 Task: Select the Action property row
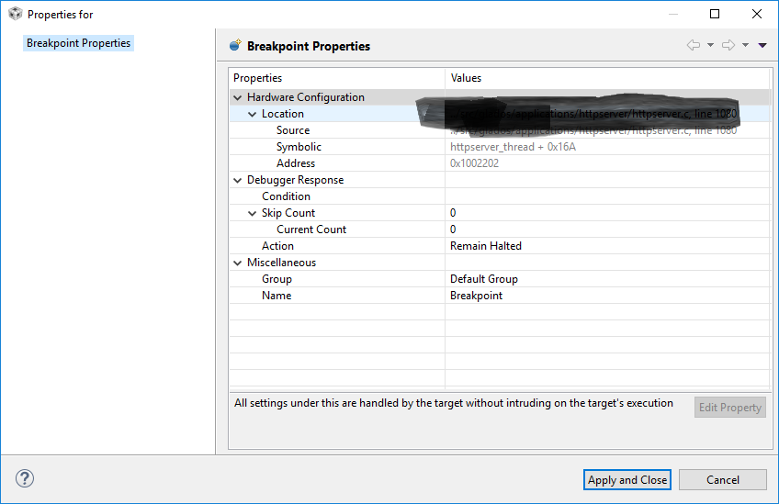coord(500,246)
